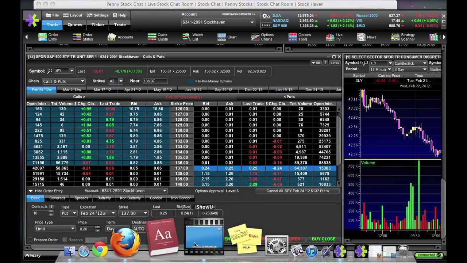Click the Symbol 1 search magnifier in chart window
The height and width of the screenshot is (263, 467).
pyautogui.click(x=366, y=63)
